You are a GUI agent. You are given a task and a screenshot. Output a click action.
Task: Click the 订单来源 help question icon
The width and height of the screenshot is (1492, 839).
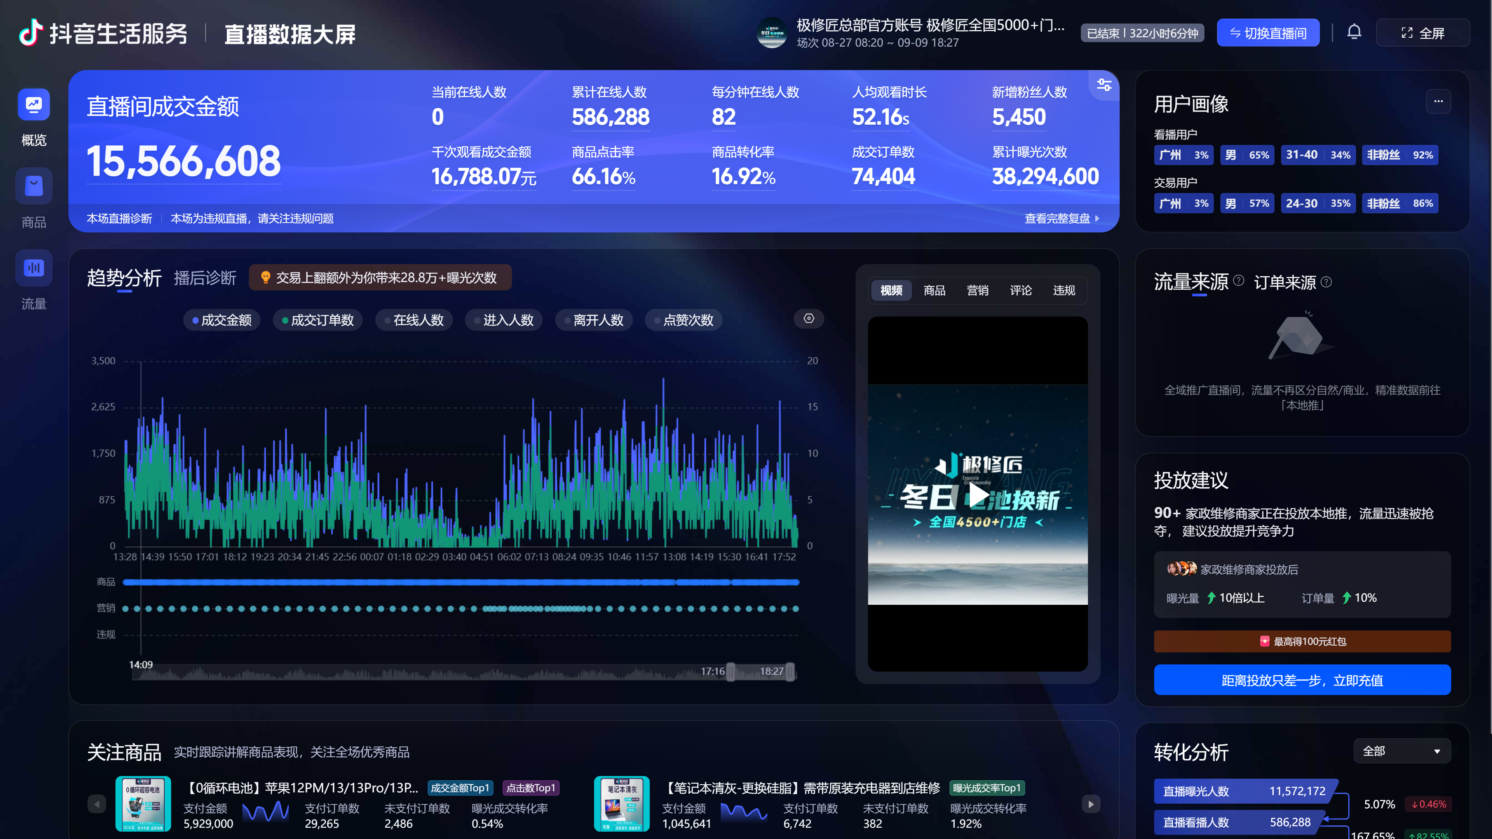(x=1326, y=282)
